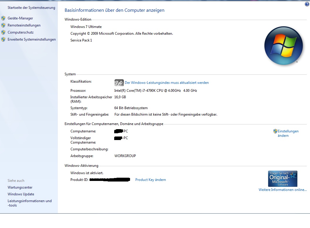The height and width of the screenshot is (228, 310).
Task: Click the shield icon beside Geräte-Manager
Action: pyautogui.click(x=3, y=18)
